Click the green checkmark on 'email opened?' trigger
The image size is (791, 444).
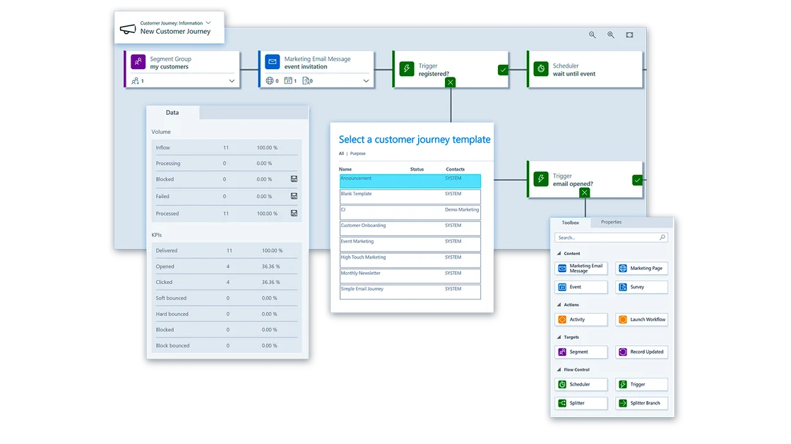coord(638,180)
